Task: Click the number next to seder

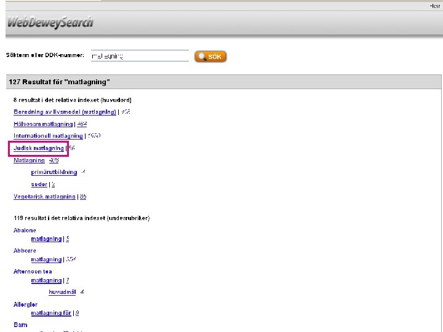Action: (53, 184)
